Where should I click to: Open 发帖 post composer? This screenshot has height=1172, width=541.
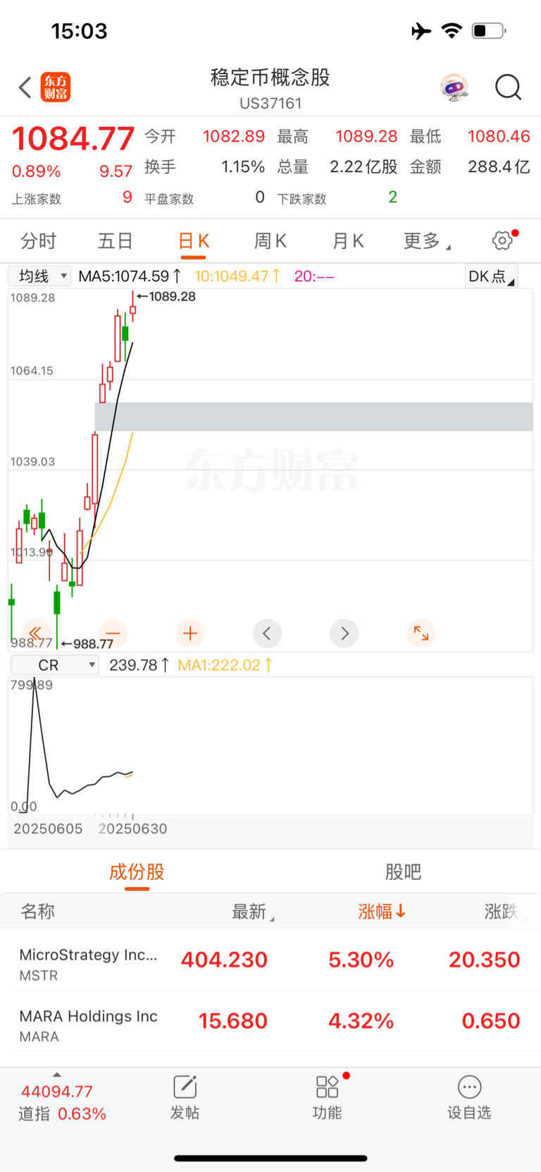(185, 1098)
